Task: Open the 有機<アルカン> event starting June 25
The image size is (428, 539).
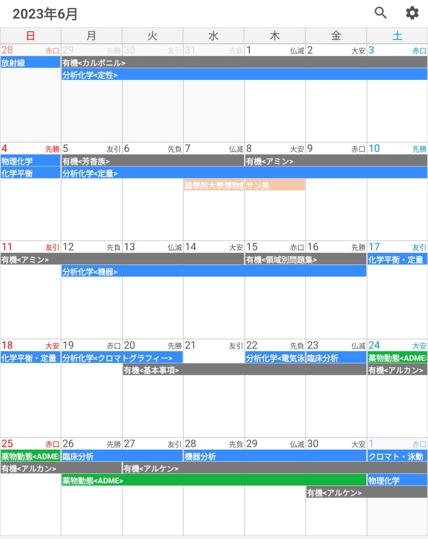Action: pos(61,468)
